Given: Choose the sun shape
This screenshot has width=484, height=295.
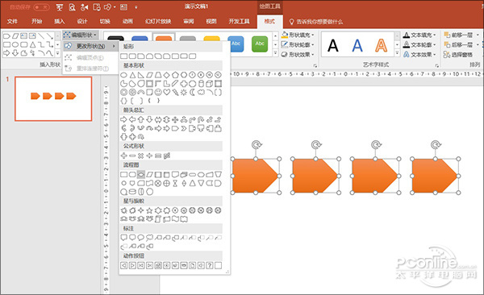Looking at the screenshot, I should click(x=184, y=92).
